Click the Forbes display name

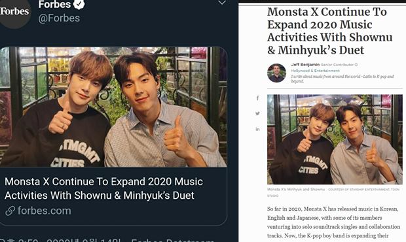[54, 4]
